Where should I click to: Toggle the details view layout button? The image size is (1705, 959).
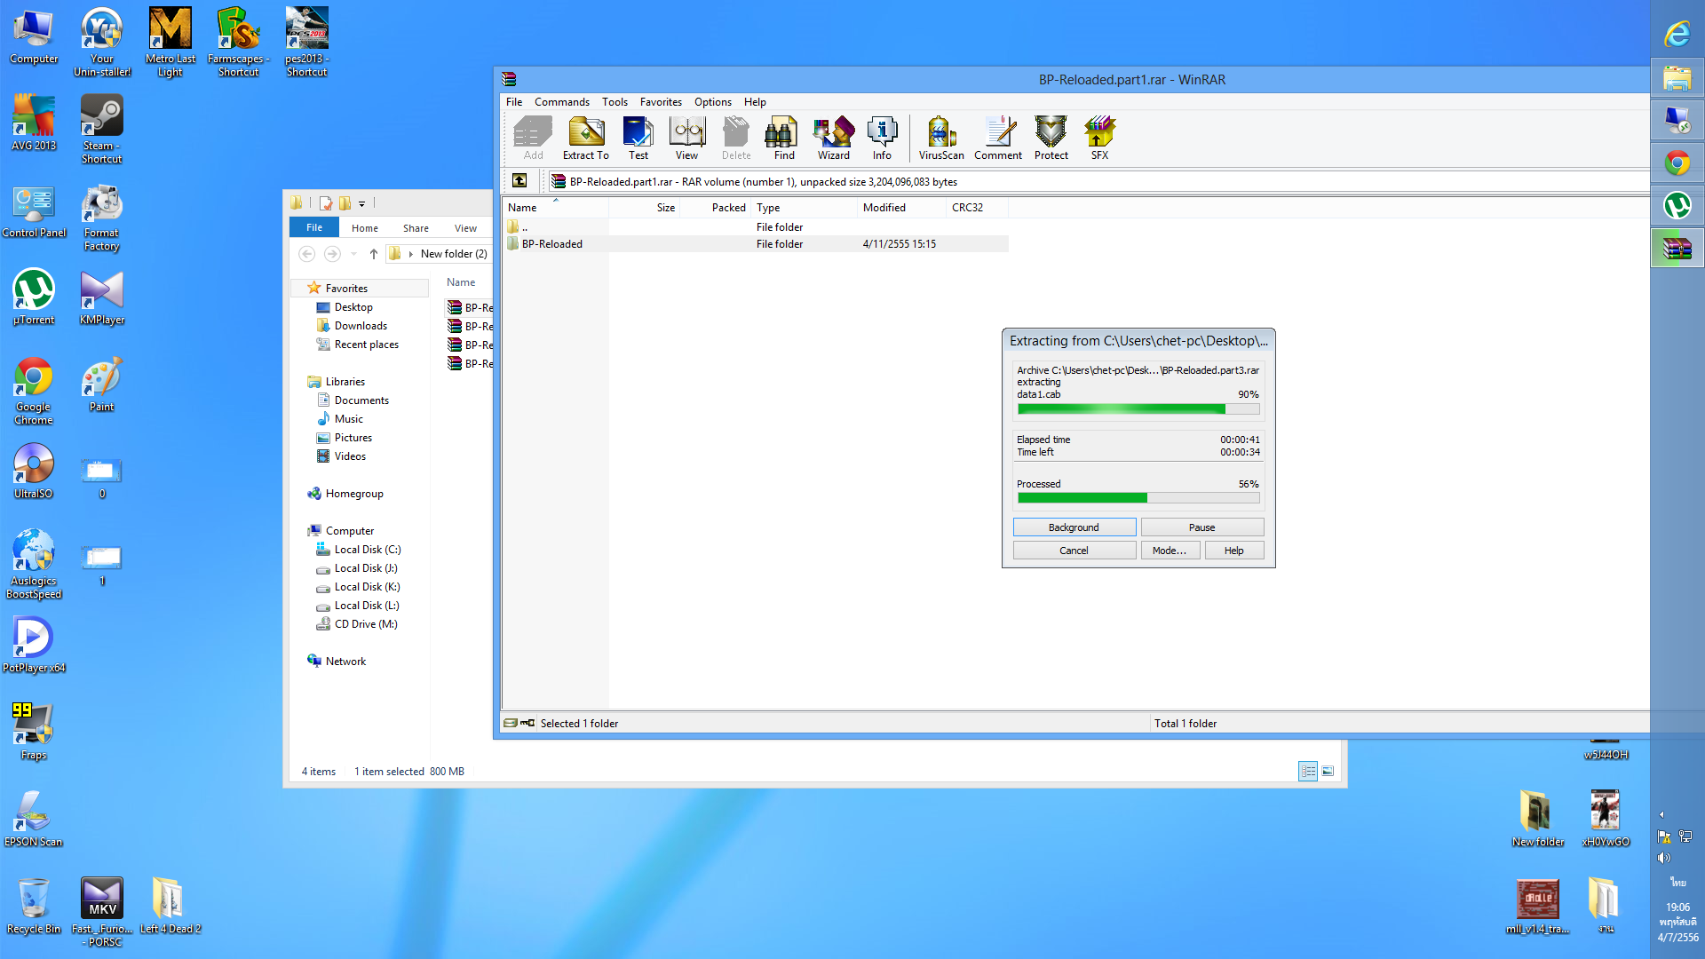coord(1307,772)
